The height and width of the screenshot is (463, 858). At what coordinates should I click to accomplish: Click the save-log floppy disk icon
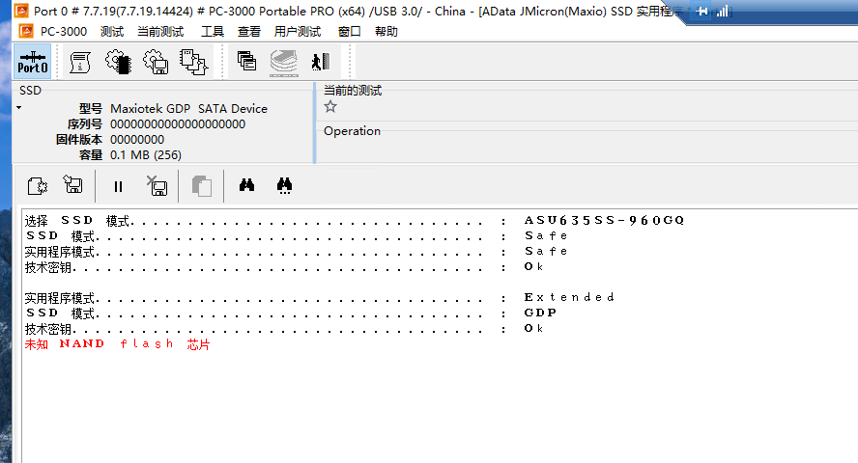point(73,186)
